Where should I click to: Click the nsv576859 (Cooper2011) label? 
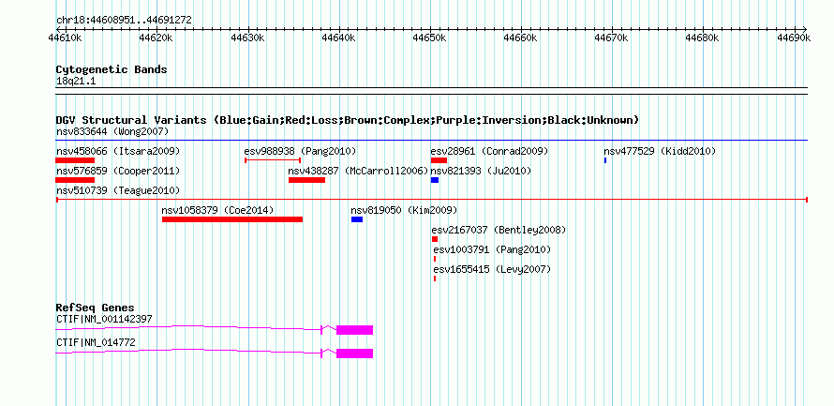click(118, 171)
